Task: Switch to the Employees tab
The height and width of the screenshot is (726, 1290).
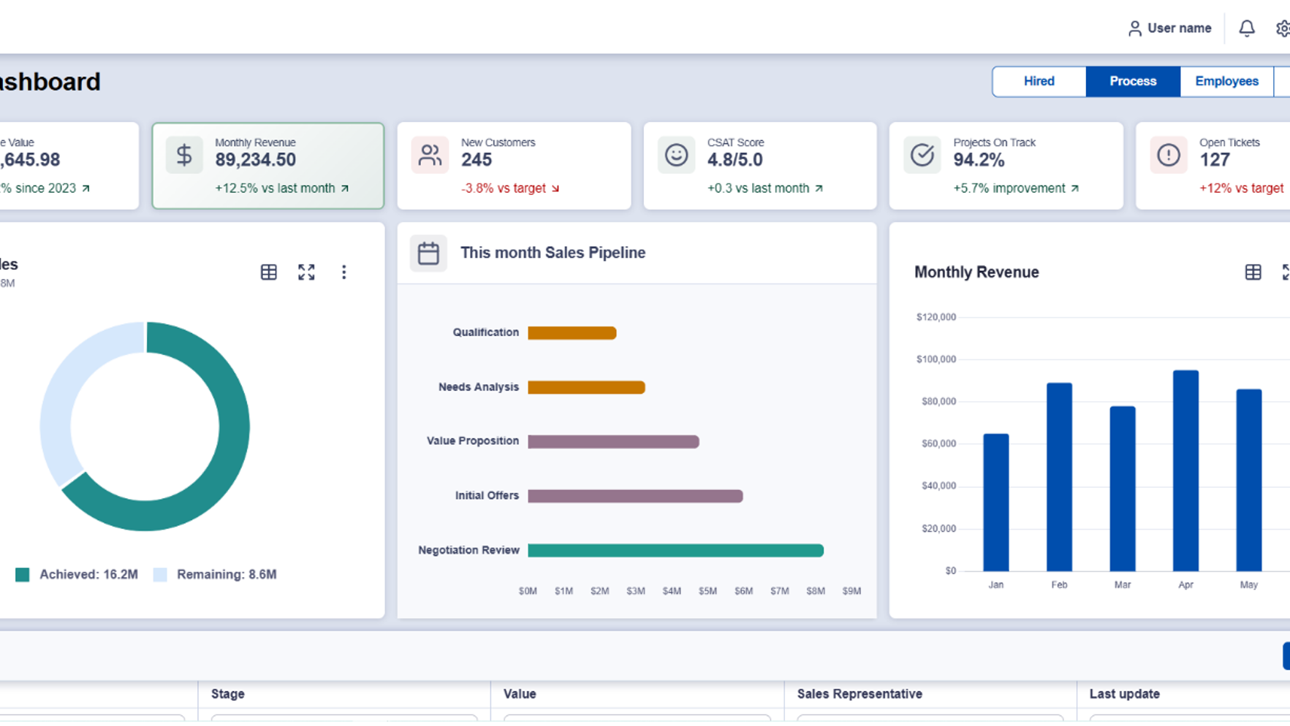Action: pos(1226,81)
